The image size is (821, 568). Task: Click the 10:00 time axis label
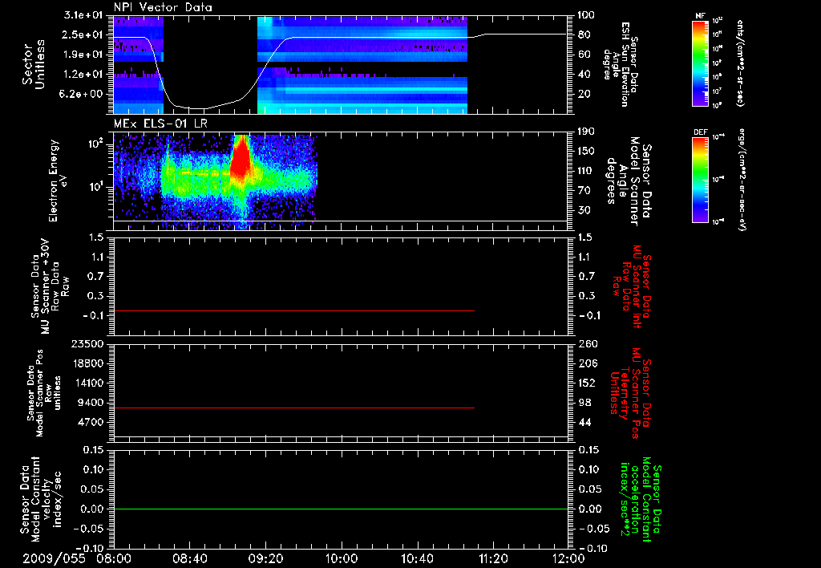[x=341, y=558]
